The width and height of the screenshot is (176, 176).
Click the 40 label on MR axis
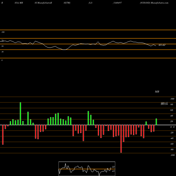tap(171, 116)
